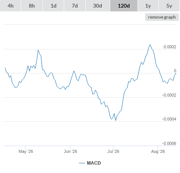
Task: Click the blue MACD legend line marker
Action: [x=82, y=163]
